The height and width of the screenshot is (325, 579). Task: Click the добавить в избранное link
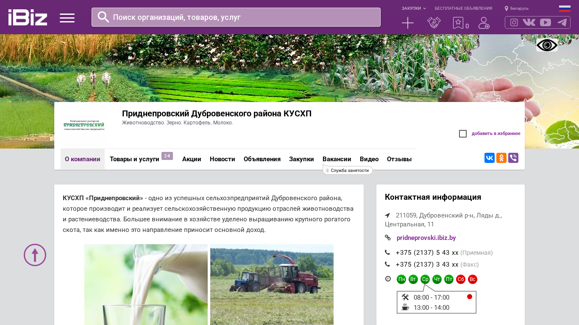(x=496, y=134)
